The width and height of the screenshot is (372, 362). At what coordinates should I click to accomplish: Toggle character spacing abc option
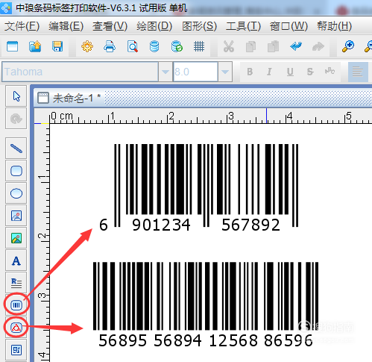click(x=330, y=71)
